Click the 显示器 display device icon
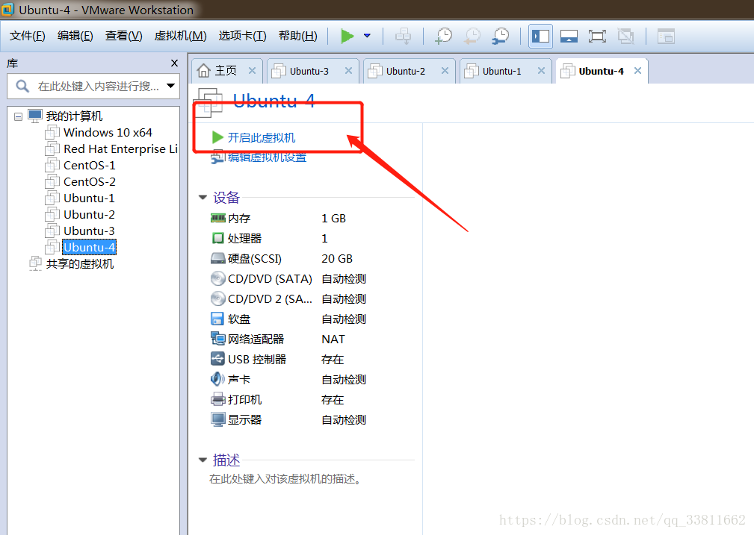 (218, 419)
